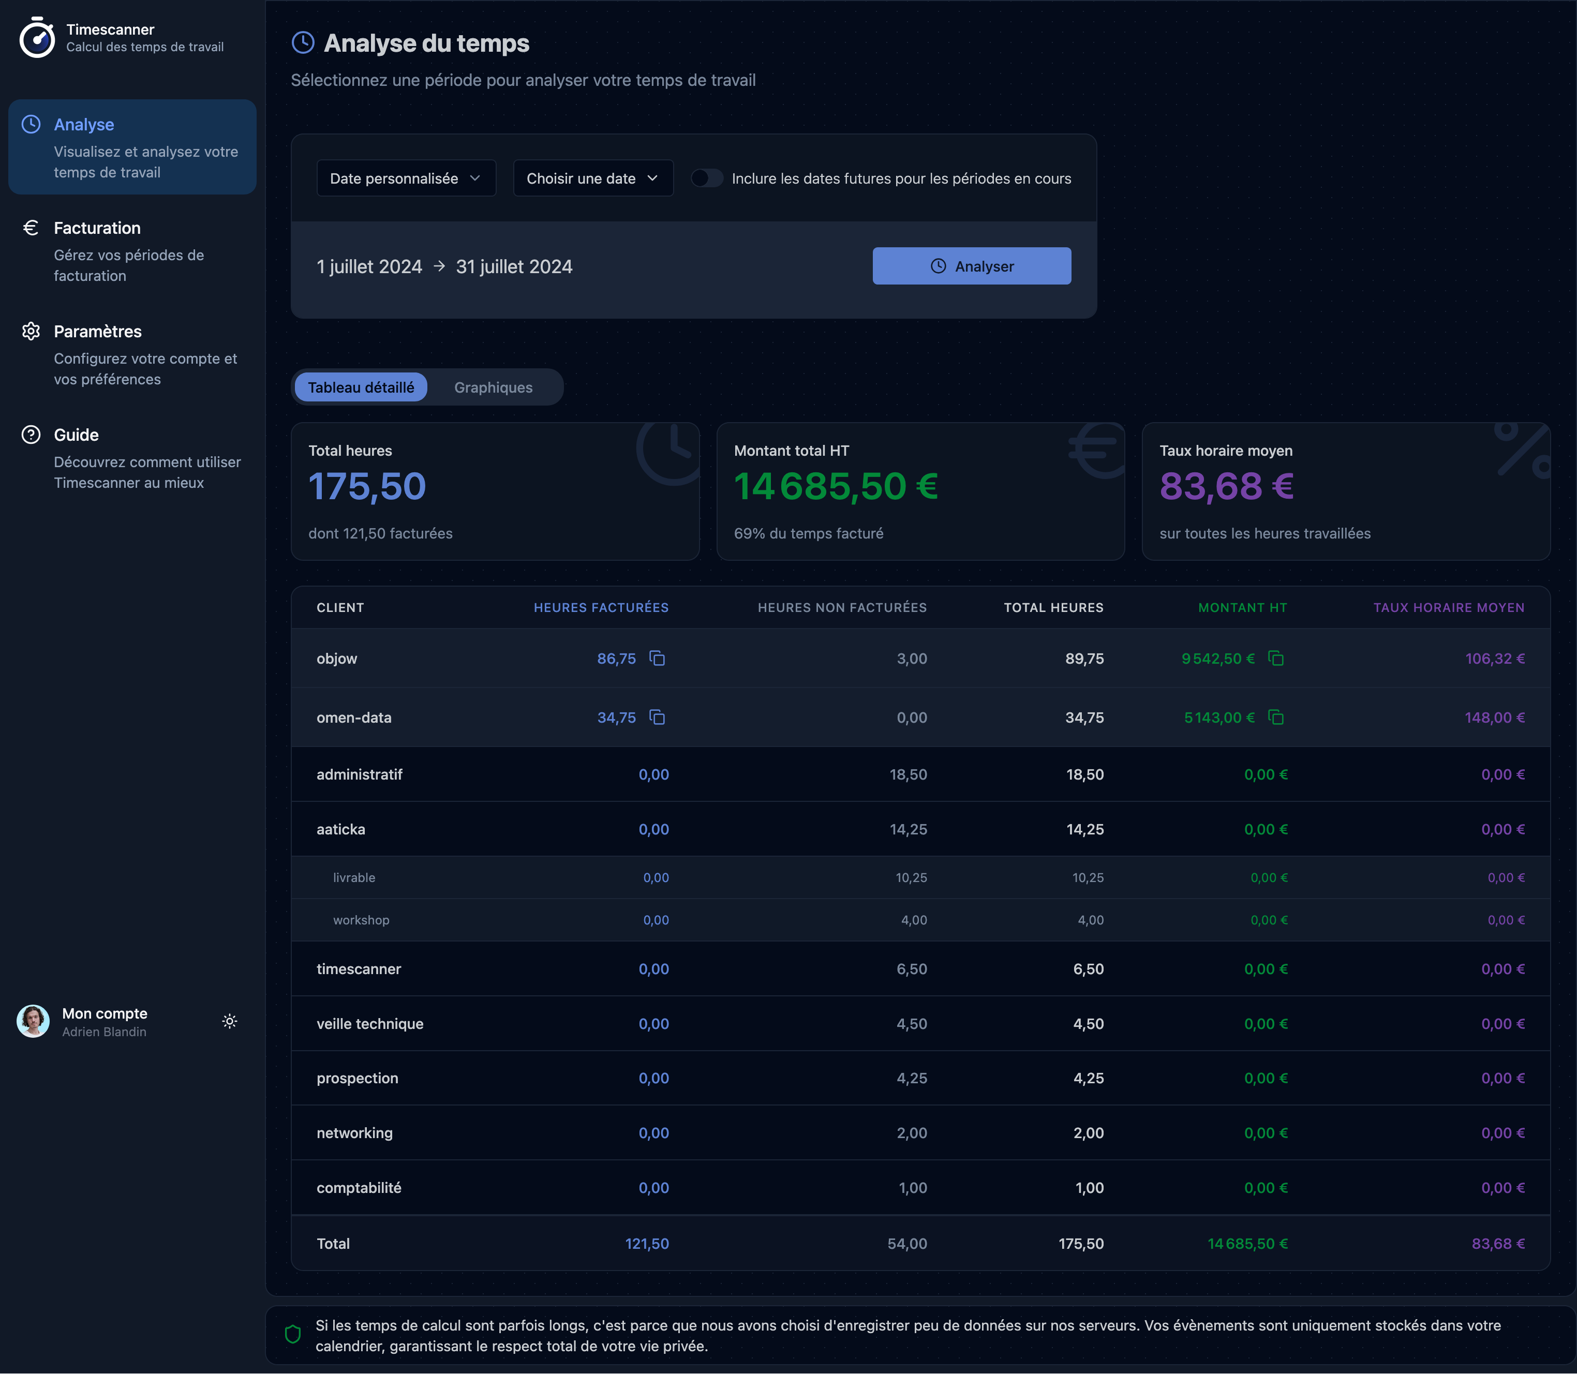
Task: Click the green shield privacy icon
Action: 292,1334
